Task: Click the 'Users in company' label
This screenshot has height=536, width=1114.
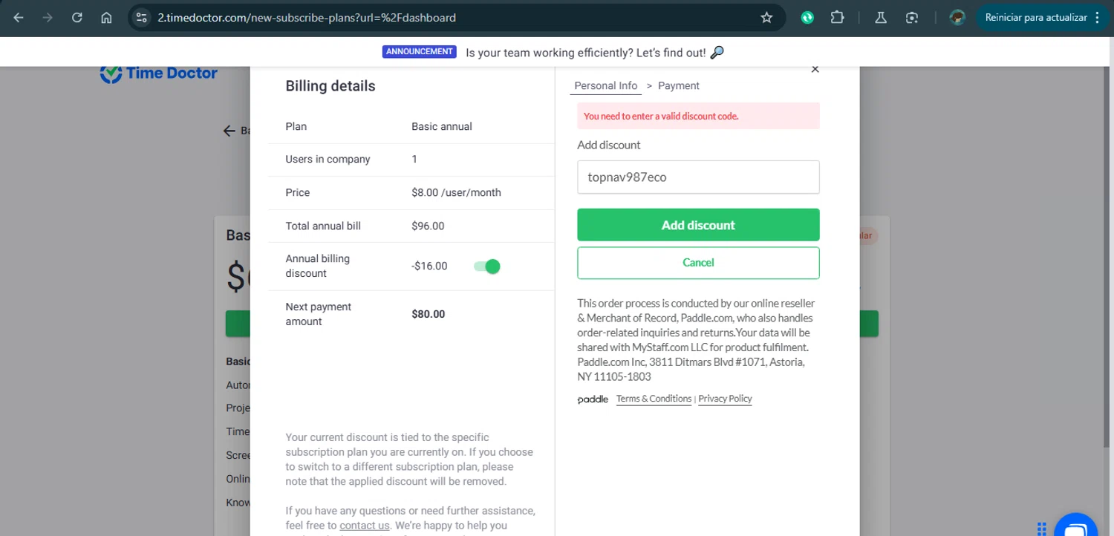Action: click(x=328, y=160)
